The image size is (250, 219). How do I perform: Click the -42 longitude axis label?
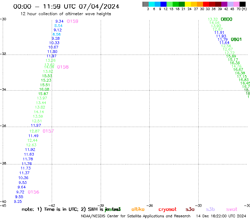[52, 206]
